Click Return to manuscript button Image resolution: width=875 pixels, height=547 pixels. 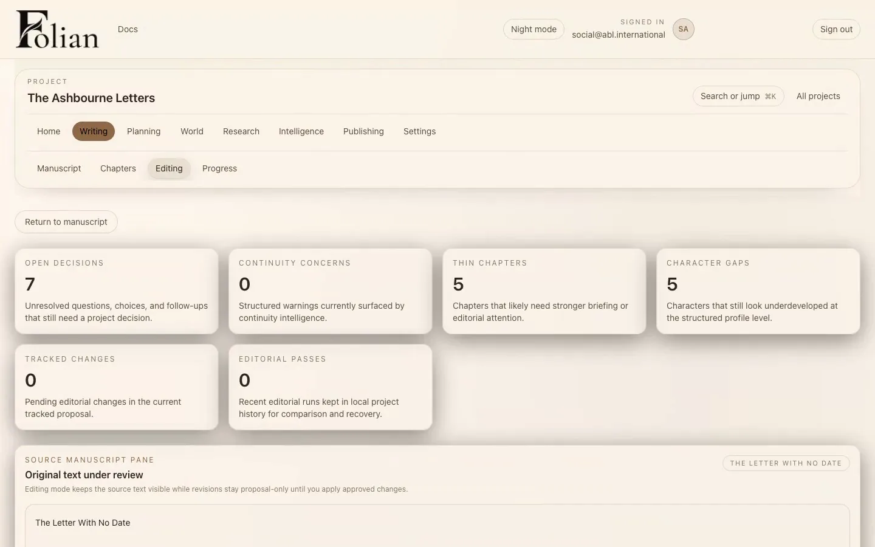coord(66,222)
